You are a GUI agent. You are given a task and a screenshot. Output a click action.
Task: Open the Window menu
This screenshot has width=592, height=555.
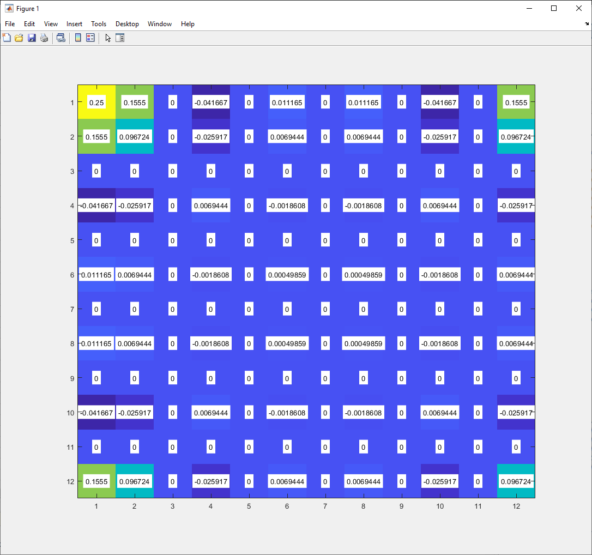(159, 24)
